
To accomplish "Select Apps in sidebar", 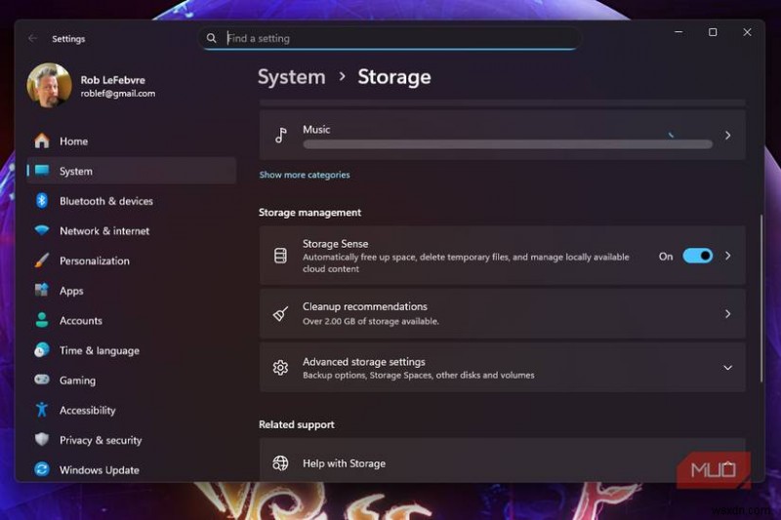I will click(132, 290).
